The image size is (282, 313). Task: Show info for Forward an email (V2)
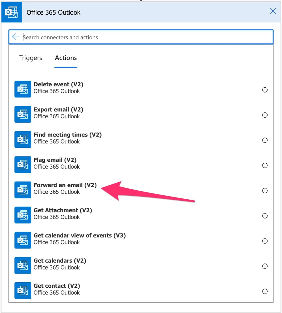(x=265, y=191)
